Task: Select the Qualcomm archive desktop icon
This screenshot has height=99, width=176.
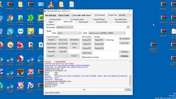Action: pos(41,73)
